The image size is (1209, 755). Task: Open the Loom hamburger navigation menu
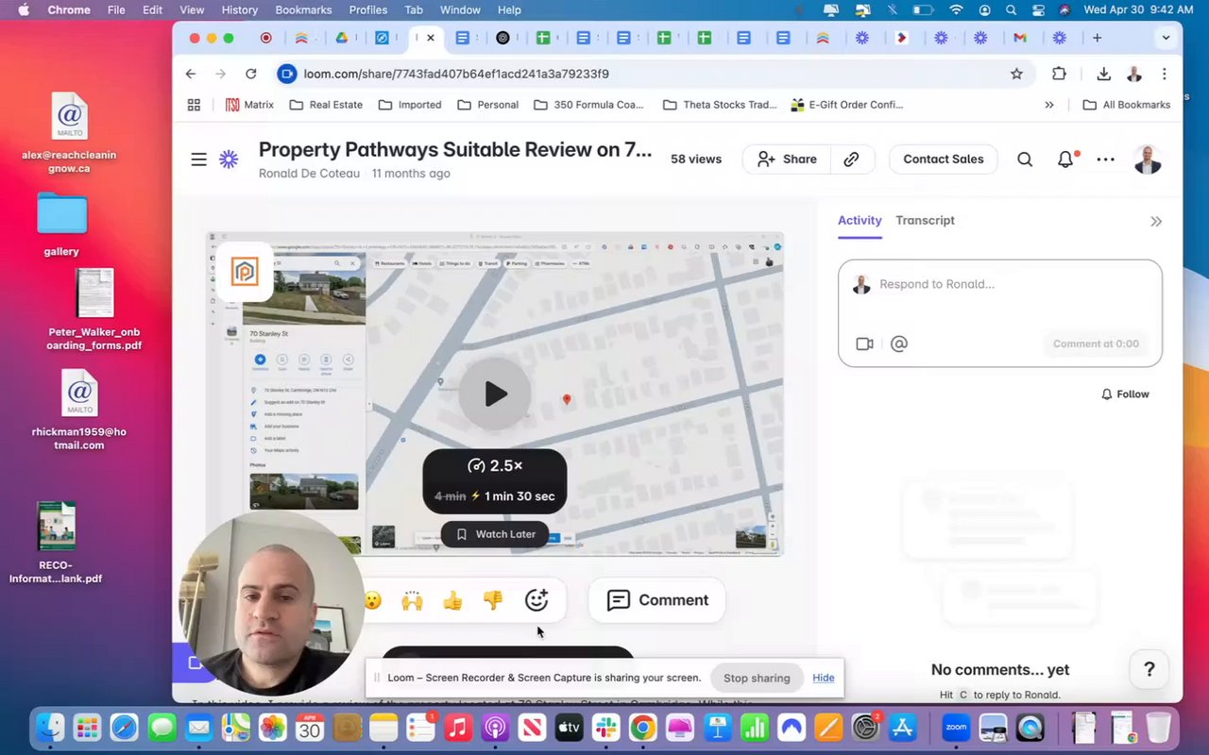198,159
